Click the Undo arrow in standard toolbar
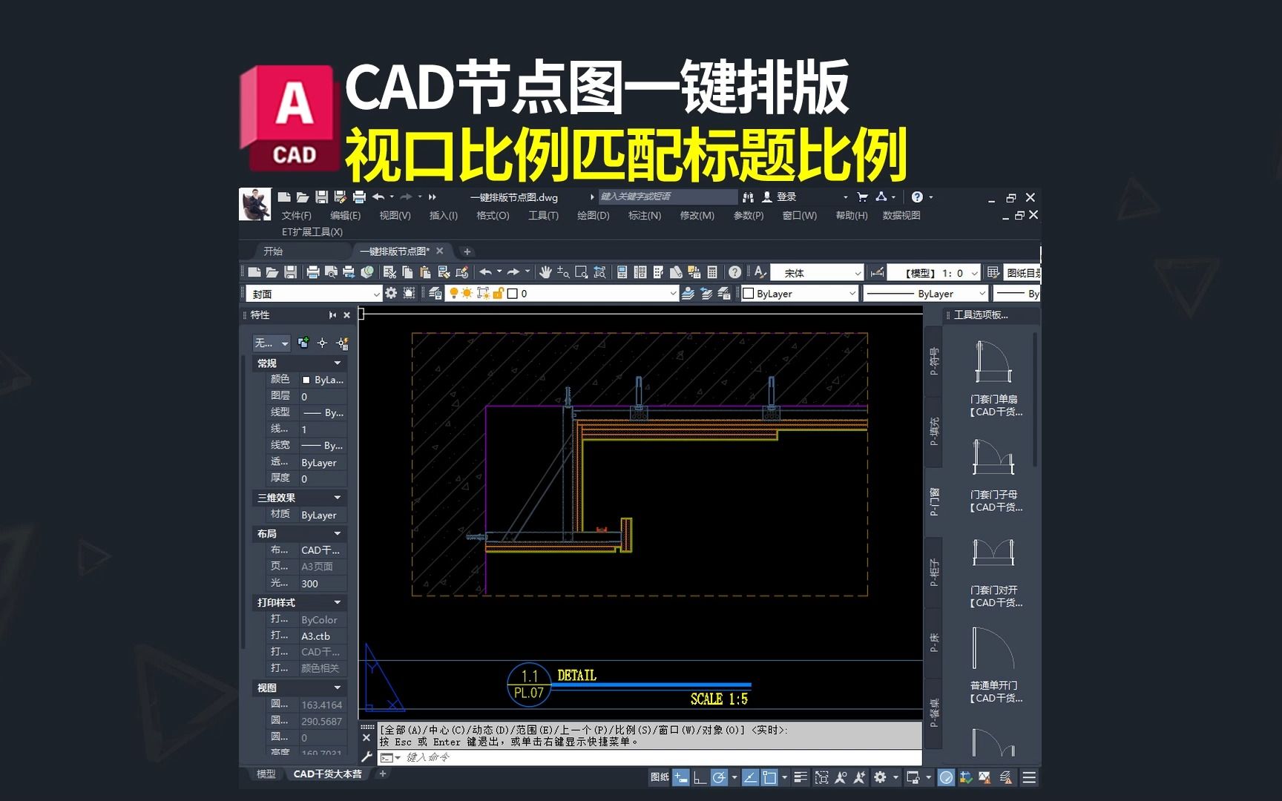Screen dimensions: 1282x801 click(x=485, y=273)
